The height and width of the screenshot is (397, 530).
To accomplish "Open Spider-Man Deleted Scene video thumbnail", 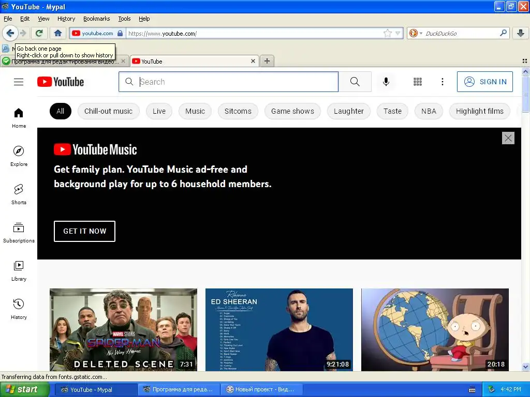I will 123,329.
